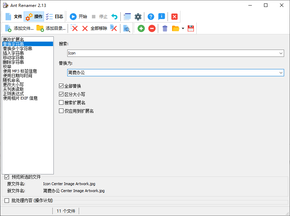Enable 仅应用到扩展名 option

(x=61, y=111)
